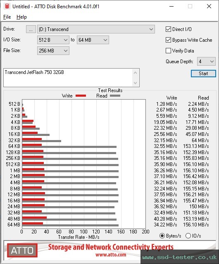
Task: Minimize the ATTO Disk Benchmark window
Action: click(171, 6)
